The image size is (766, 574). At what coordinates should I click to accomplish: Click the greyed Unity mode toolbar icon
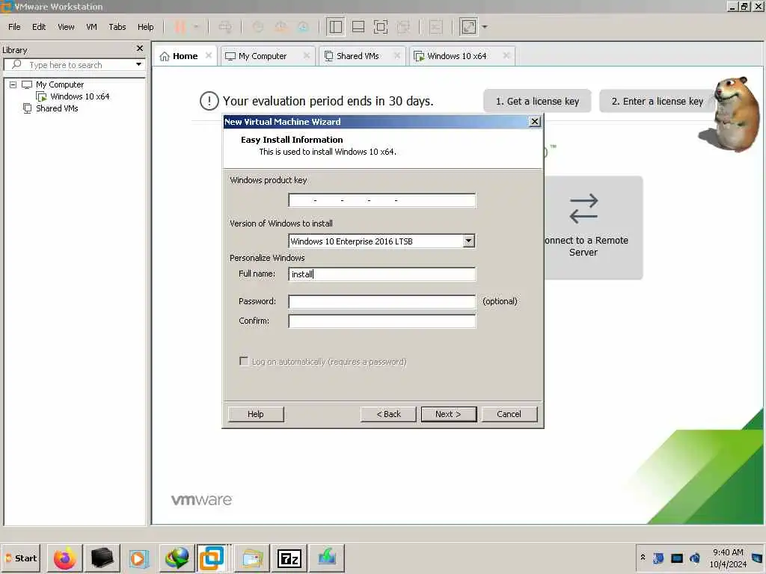[x=403, y=27]
